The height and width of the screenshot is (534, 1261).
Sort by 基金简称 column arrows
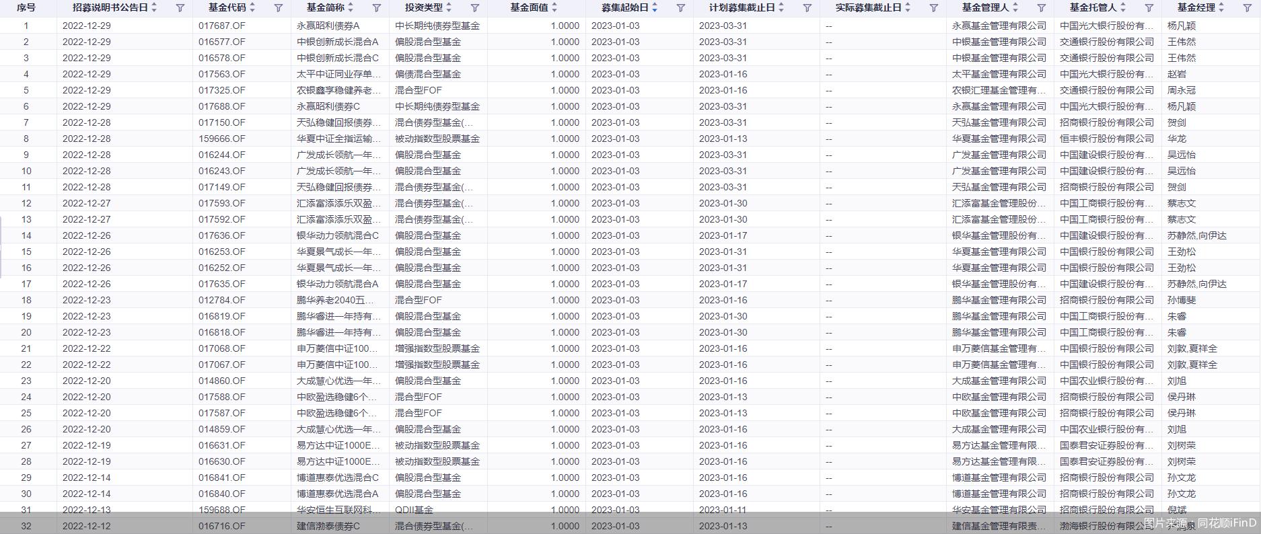(x=351, y=7)
